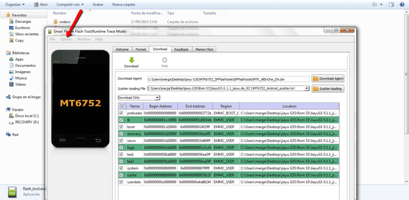Viewport: 409px width, 200px height.
Task: Click the green Download arrow icon
Action: tap(131, 60)
